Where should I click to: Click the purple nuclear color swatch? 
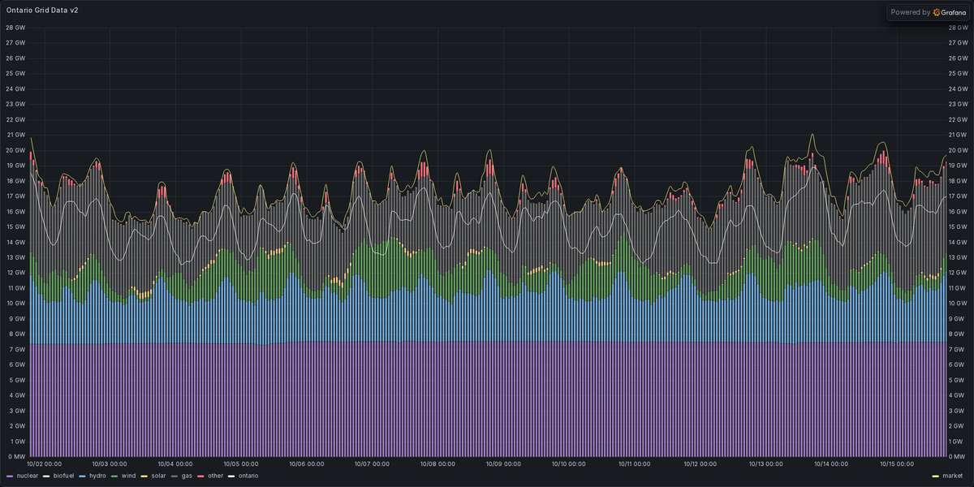click(x=10, y=476)
